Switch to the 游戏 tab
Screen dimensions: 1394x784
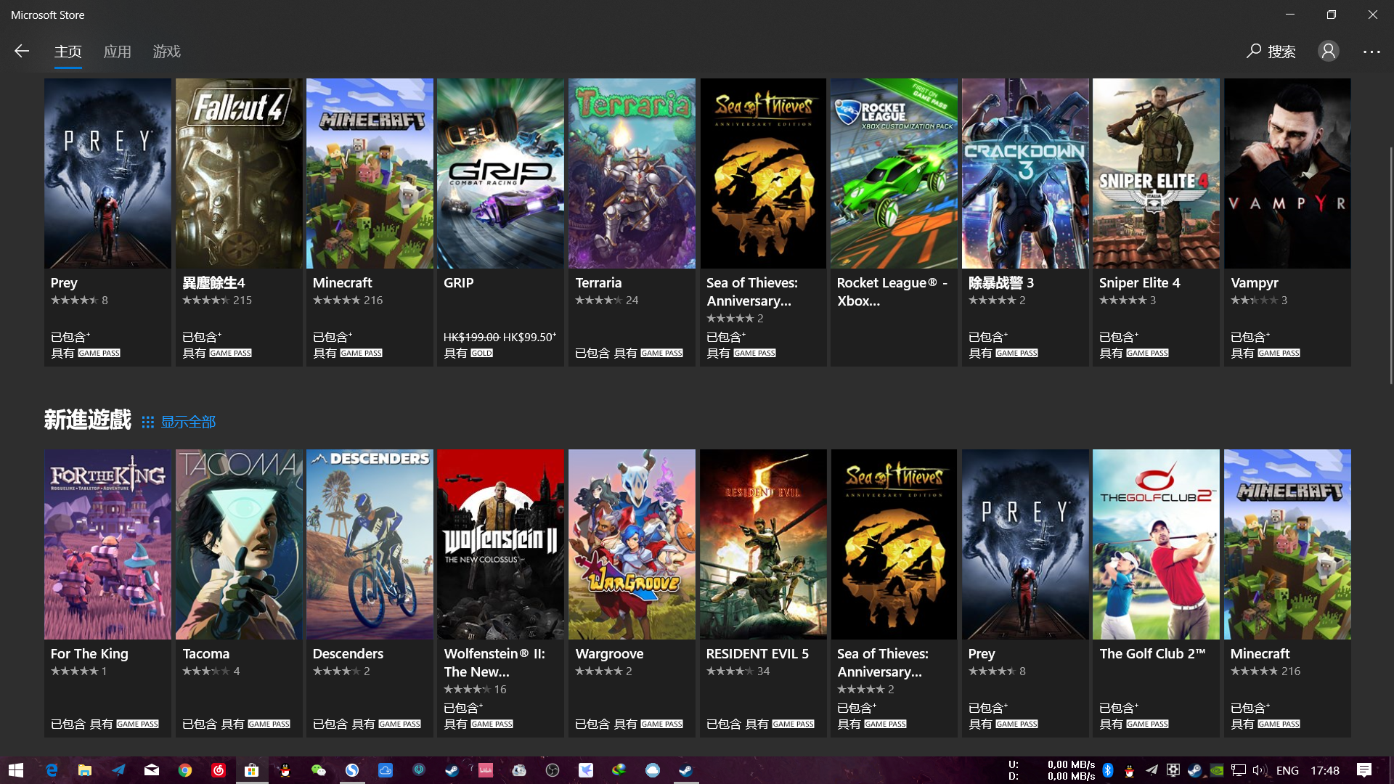[x=166, y=52]
